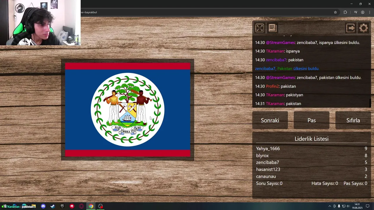This screenshot has width=374, height=210.
Task: Toggle fullscreen with the expand arrows icon
Action: pos(259,28)
